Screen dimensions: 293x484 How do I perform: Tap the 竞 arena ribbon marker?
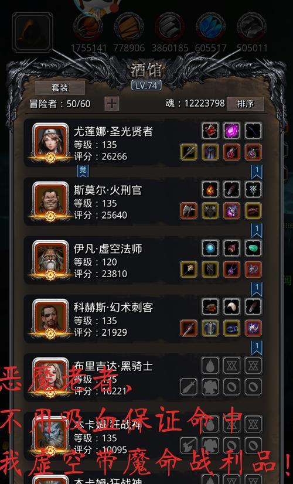click(83, 171)
